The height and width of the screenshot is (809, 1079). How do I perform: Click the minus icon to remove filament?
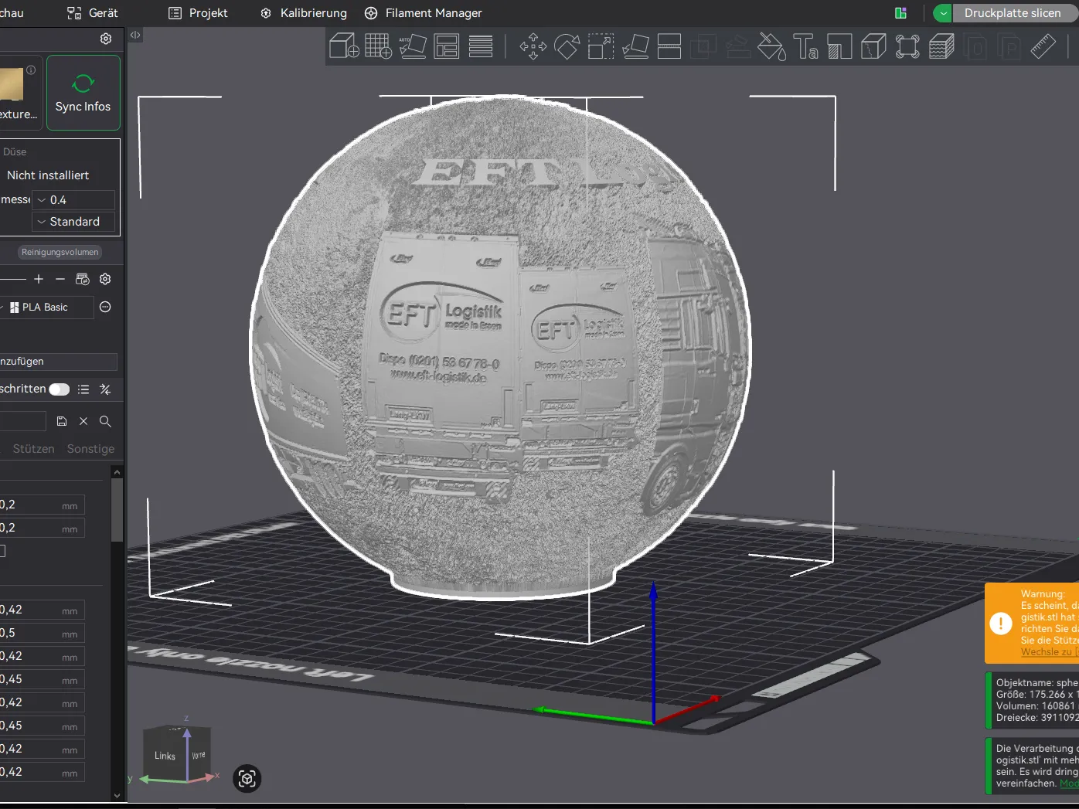[60, 279]
